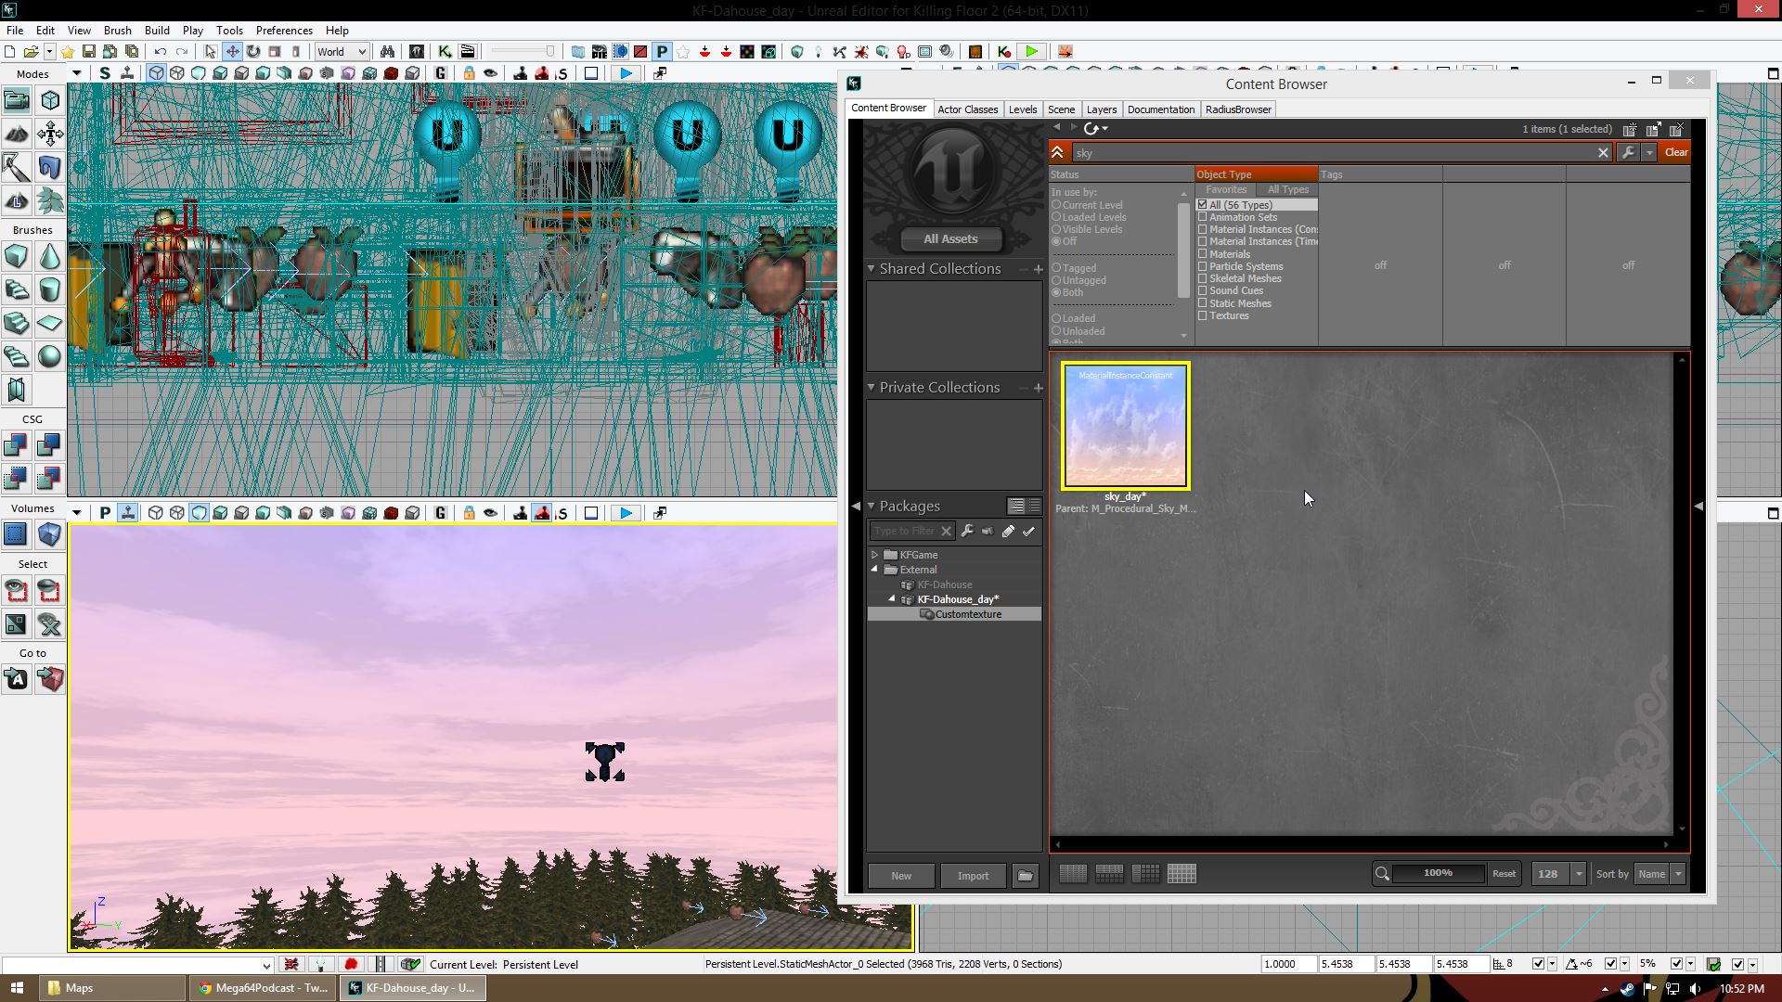Click the Save icon in toolbar
Viewport: 1782px width, 1002px height.
[x=89, y=52]
